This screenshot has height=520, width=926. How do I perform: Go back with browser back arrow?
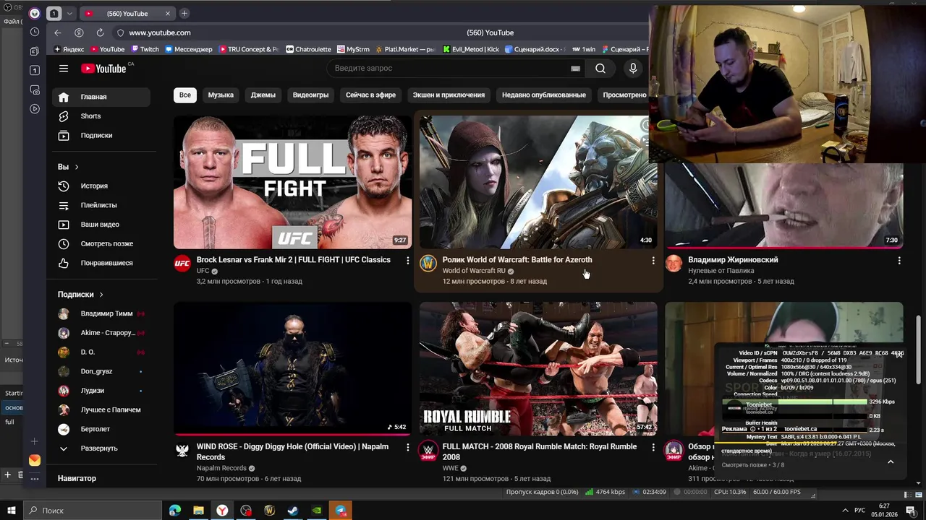58,32
